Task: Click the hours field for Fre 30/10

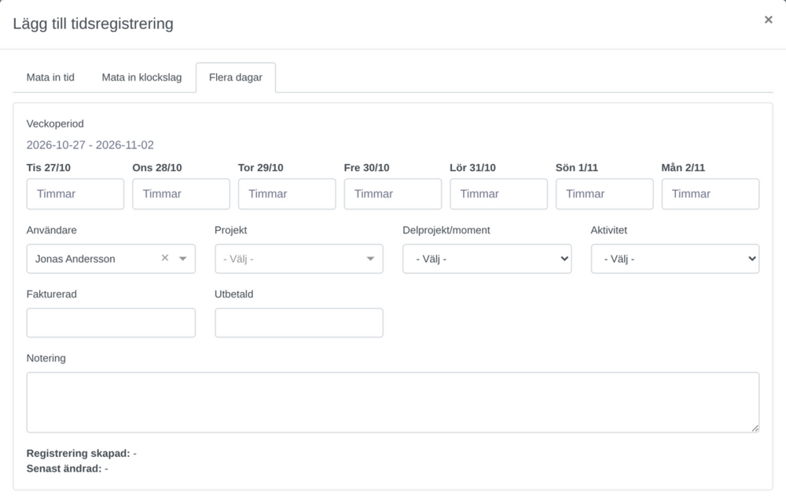Action: coord(392,194)
